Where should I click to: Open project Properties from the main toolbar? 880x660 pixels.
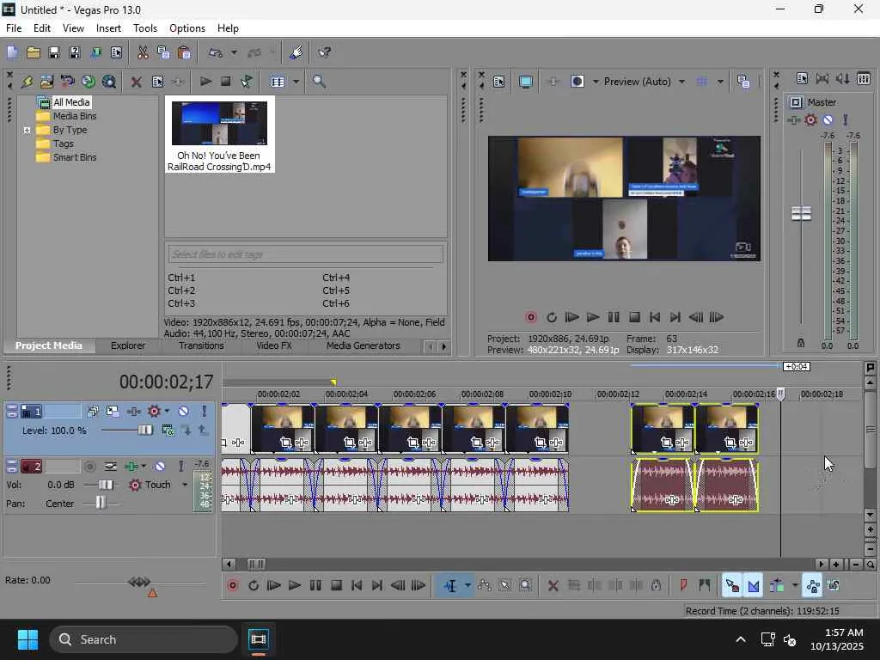click(x=117, y=52)
